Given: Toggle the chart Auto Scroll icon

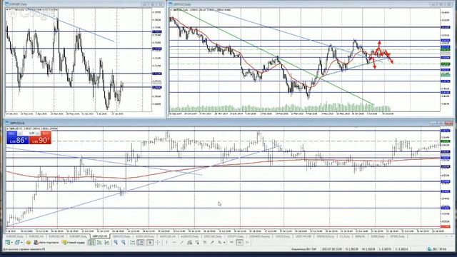Looking at the screenshot, I should 133,242.
